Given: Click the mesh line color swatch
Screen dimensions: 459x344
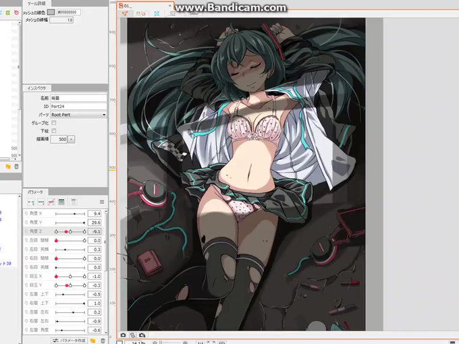Looking at the screenshot, I should (x=51, y=12).
